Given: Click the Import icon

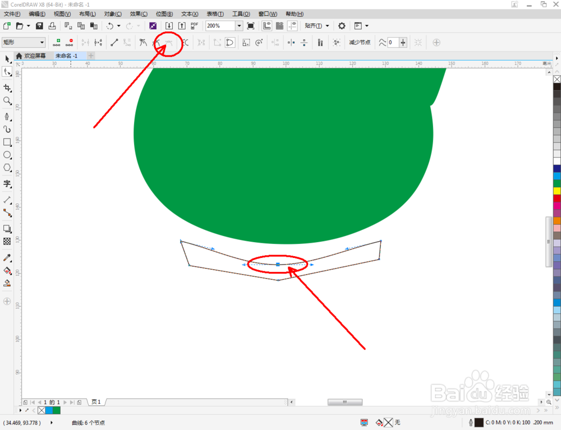Looking at the screenshot, I should pos(169,26).
